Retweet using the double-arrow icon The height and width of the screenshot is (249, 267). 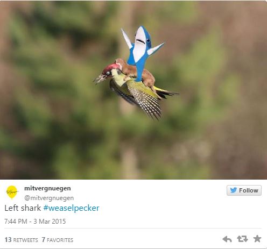(x=242, y=239)
